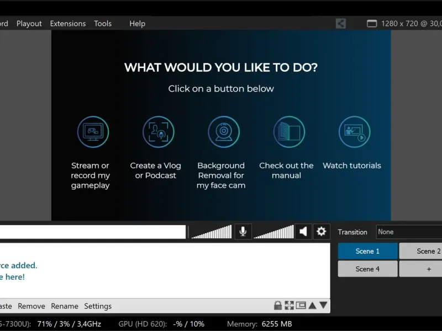442x331 pixels.
Task: Click the Check out the manual book icon
Action: (289, 132)
